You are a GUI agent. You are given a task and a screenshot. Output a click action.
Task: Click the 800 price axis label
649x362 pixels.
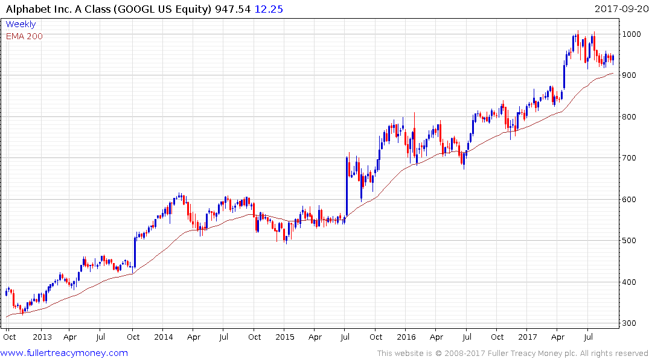(629, 116)
